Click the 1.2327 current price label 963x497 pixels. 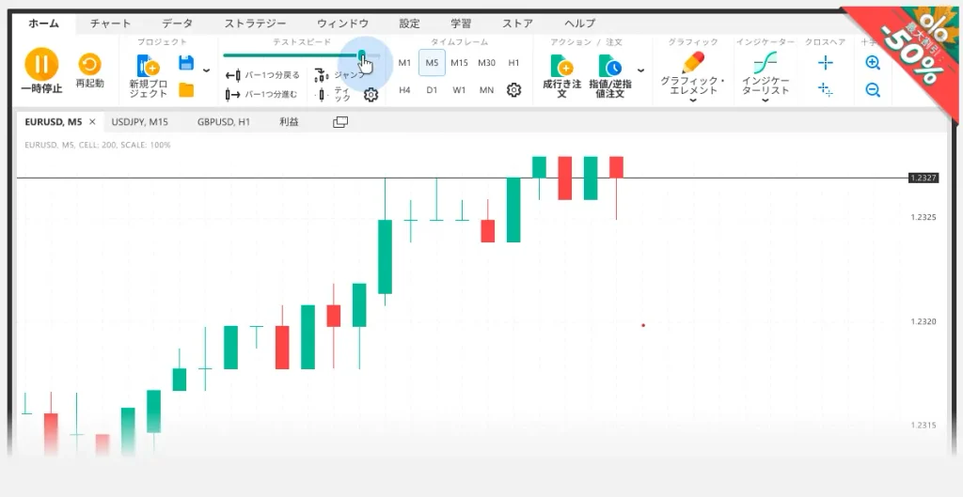(x=924, y=178)
